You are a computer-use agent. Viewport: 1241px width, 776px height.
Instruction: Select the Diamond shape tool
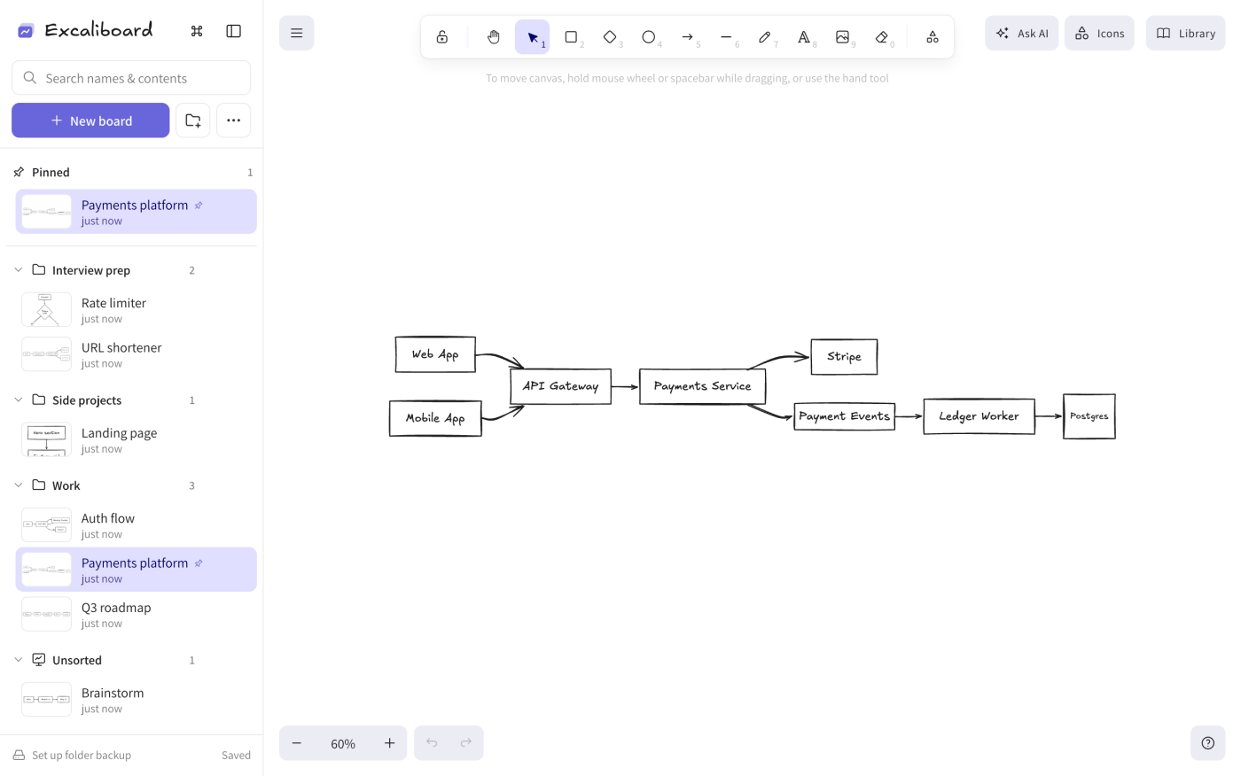(610, 37)
